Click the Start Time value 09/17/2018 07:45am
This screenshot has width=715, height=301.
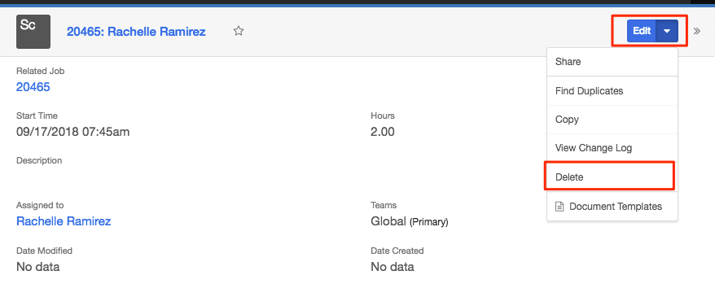click(x=73, y=132)
